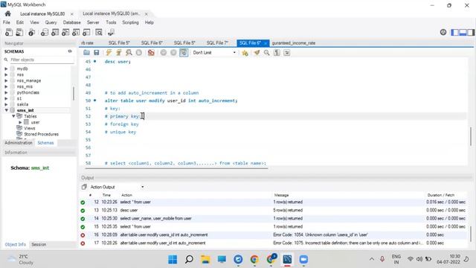The width and height of the screenshot is (476, 268).
Task: Click the open SQL script file icon
Action: pos(19,32)
